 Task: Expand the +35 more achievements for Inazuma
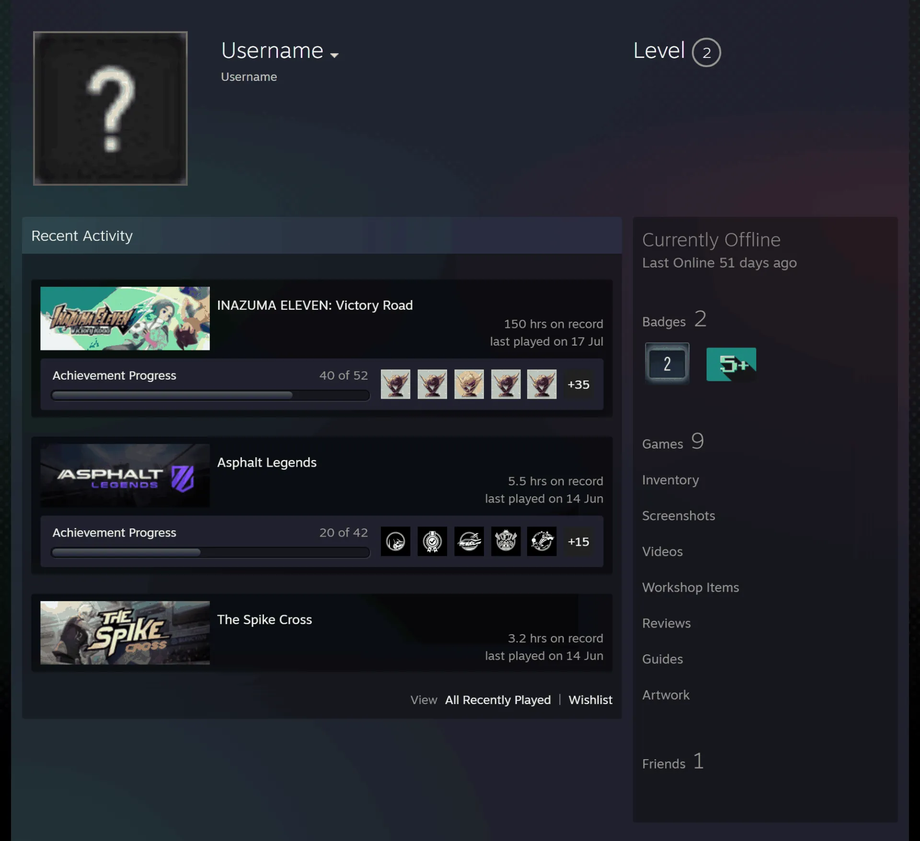click(578, 384)
